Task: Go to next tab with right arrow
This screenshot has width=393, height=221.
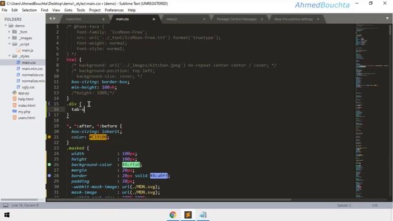Action: (54, 18)
